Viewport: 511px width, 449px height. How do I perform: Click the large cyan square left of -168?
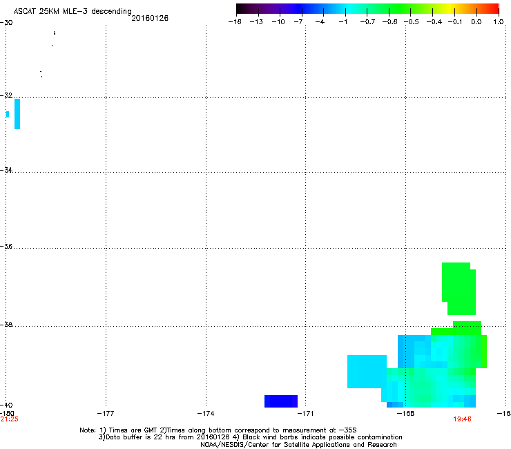pos(367,372)
